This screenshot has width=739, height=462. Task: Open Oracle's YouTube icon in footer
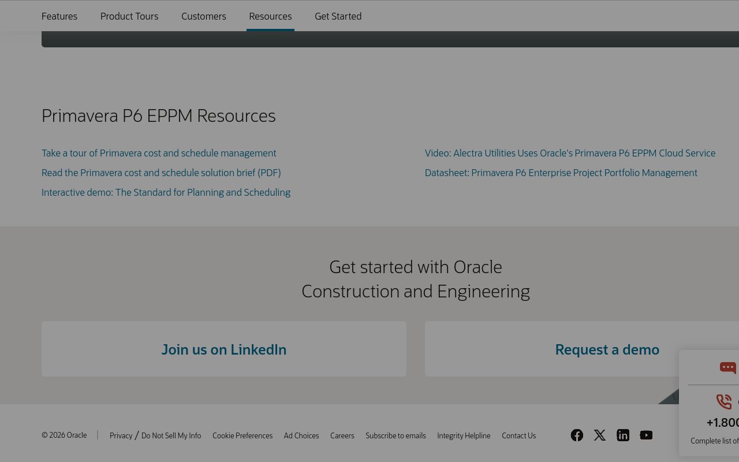point(646,435)
